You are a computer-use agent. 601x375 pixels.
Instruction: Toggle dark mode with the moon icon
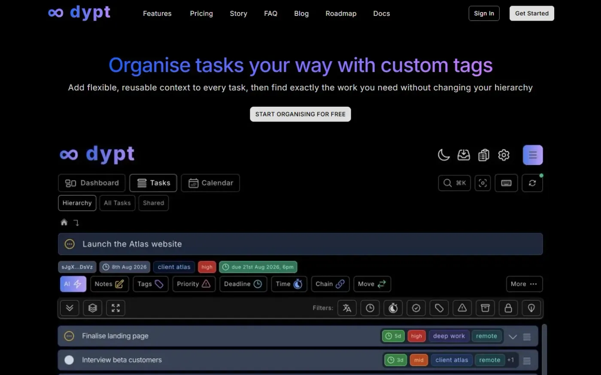tap(443, 155)
